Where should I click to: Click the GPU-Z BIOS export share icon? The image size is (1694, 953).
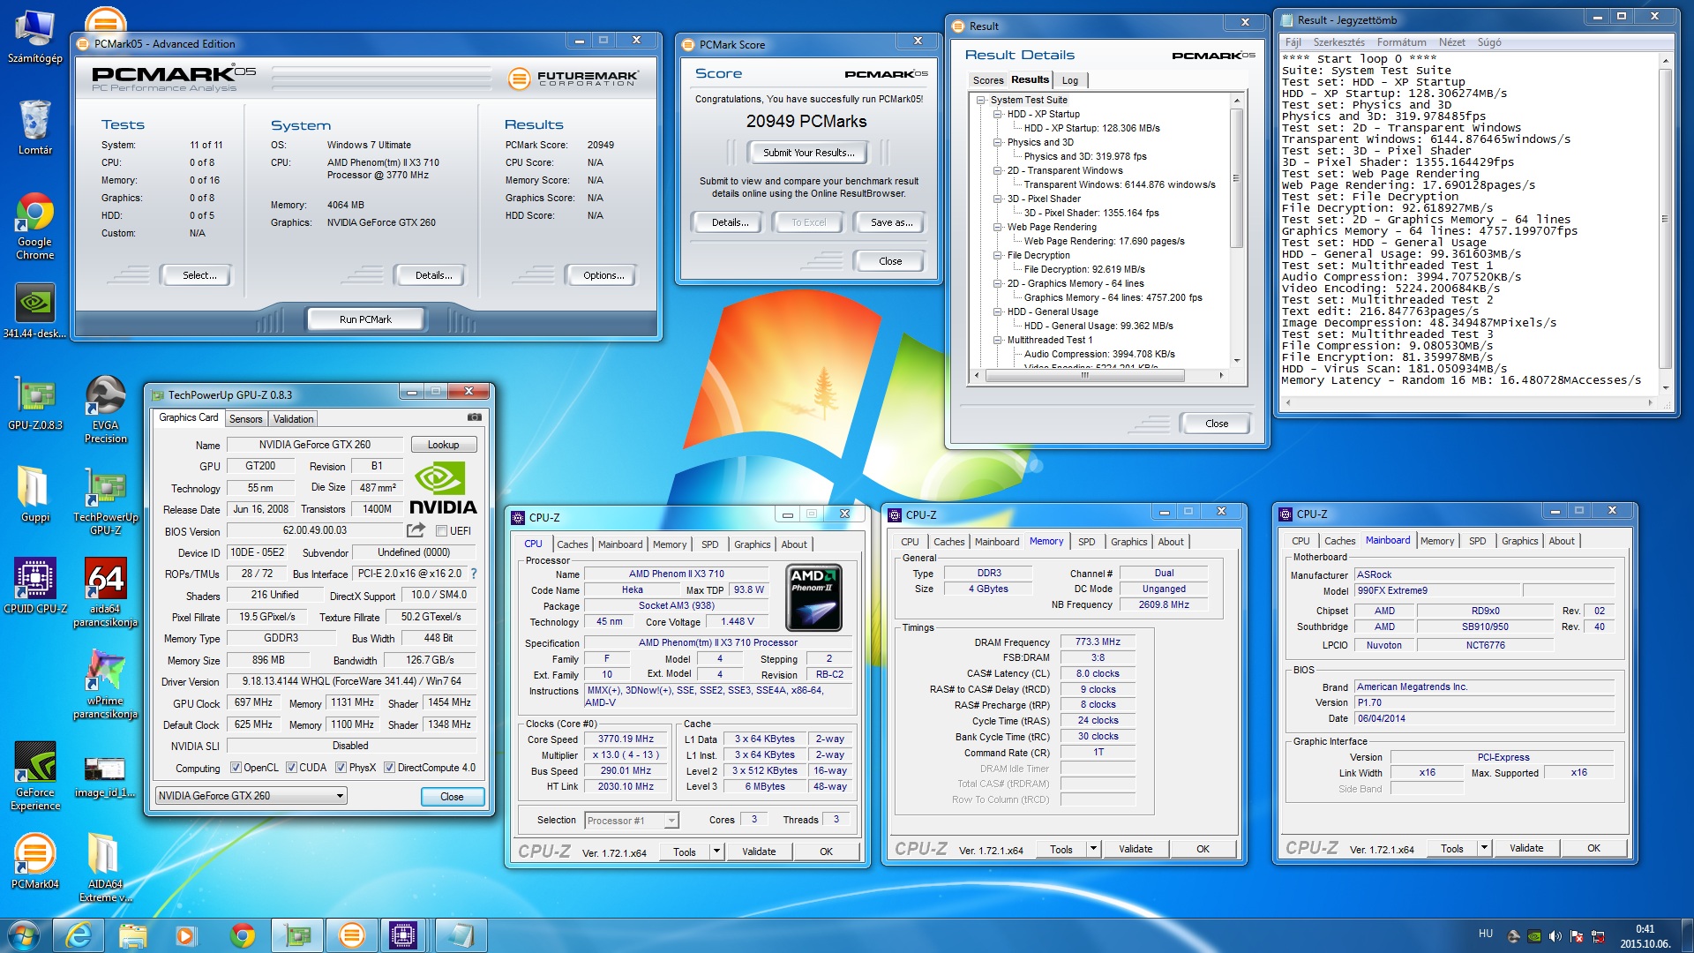(416, 530)
